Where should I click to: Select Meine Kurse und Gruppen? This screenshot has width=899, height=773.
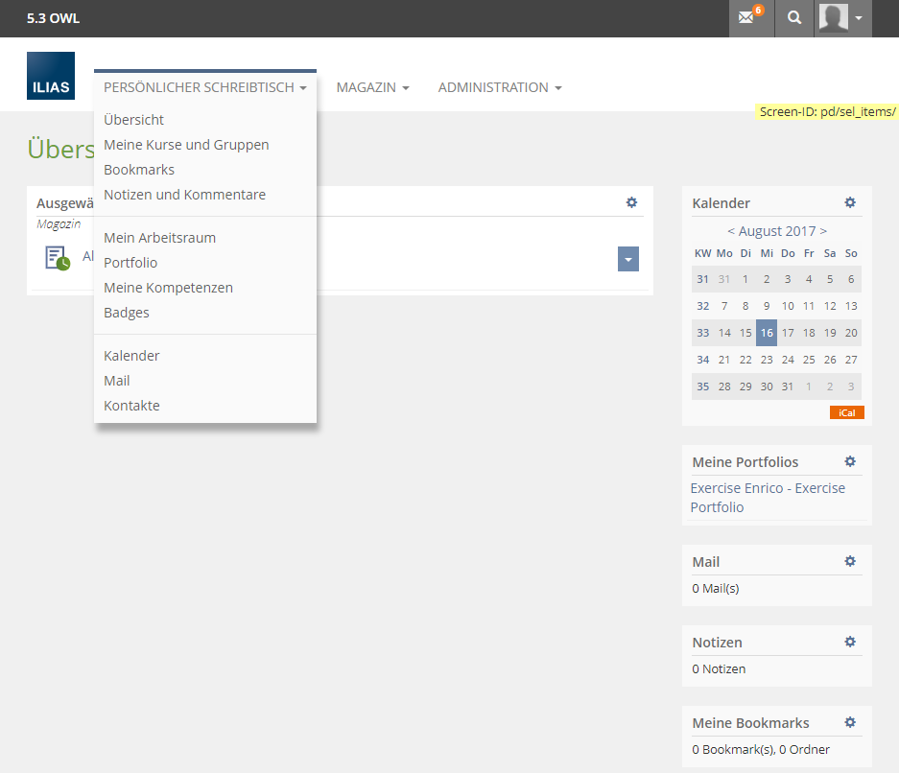click(186, 145)
